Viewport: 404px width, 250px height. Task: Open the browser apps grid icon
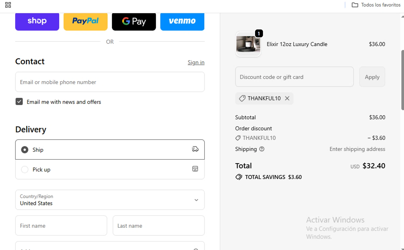pos(8,5)
